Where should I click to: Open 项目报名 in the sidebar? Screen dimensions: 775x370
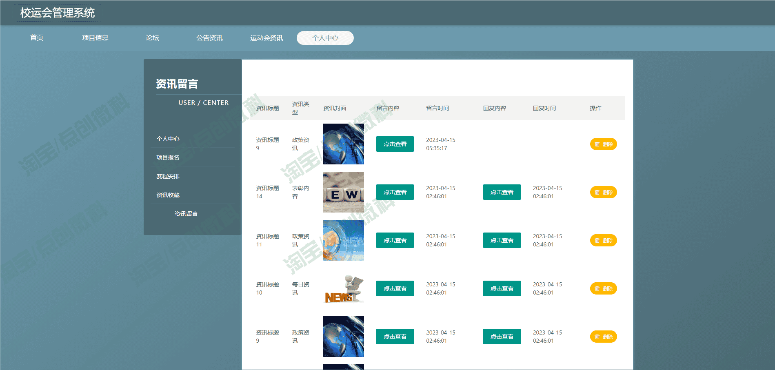168,157
